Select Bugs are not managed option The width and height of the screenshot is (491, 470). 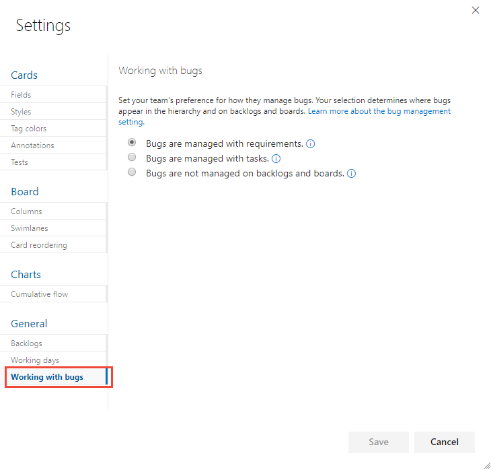click(x=132, y=172)
